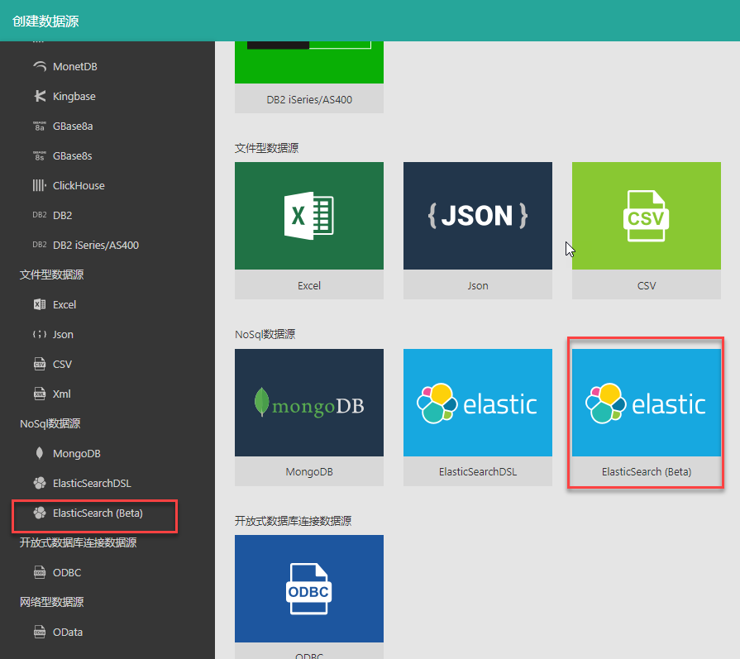Click the ClickHouse bars icon in the sidebar
This screenshot has width=740, height=659.
pyautogui.click(x=40, y=185)
